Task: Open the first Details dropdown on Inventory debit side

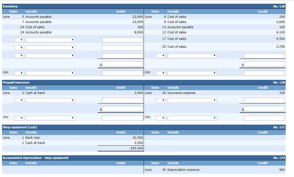Action: (50, 40)
